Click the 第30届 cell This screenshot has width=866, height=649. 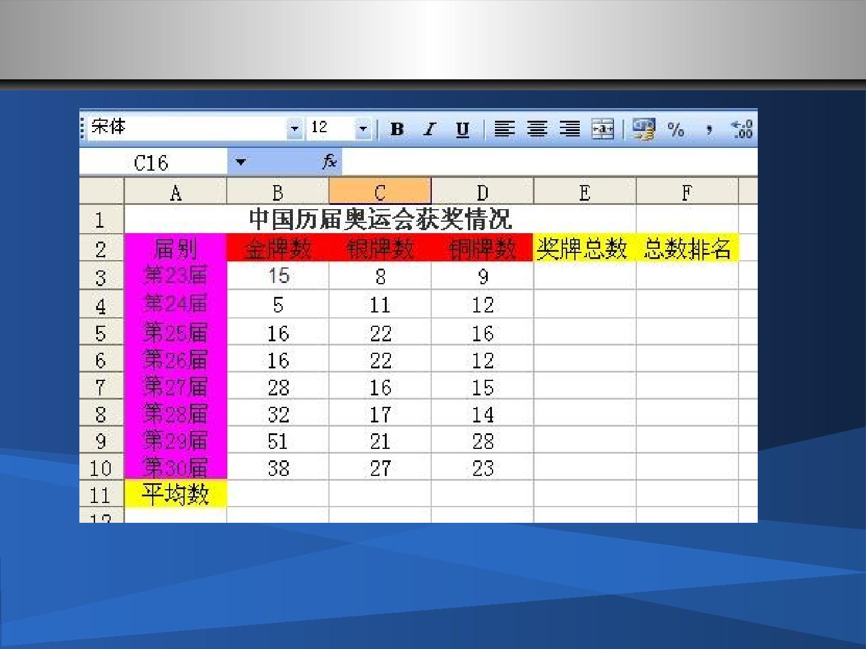176,467
